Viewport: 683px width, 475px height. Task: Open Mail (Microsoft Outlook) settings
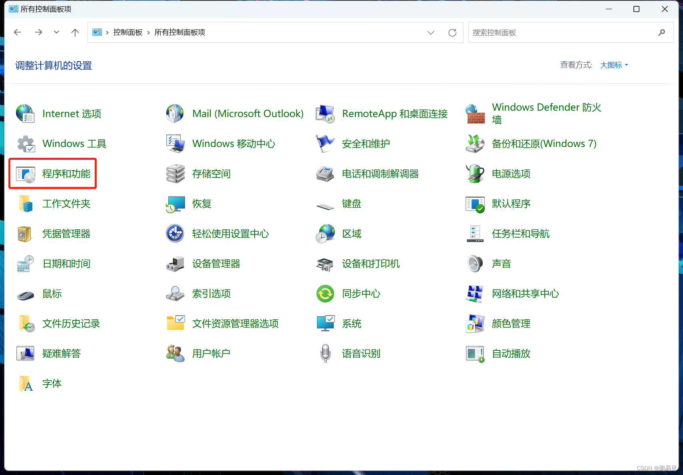coord(247,113)
